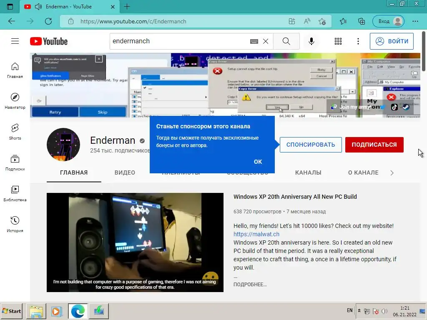
Task: Open the TikTok link on the banner
Action: click(394, 107)
